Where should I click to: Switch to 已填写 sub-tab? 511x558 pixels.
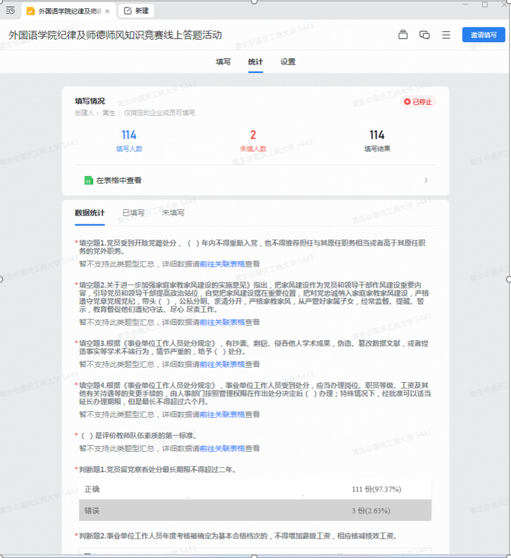pyautogui.click(x=133, y=213)
